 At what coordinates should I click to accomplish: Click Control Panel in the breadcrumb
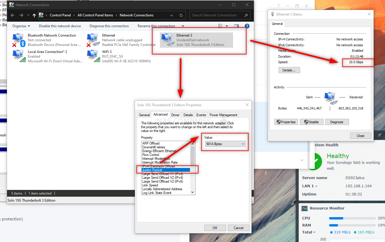[60, 15]
